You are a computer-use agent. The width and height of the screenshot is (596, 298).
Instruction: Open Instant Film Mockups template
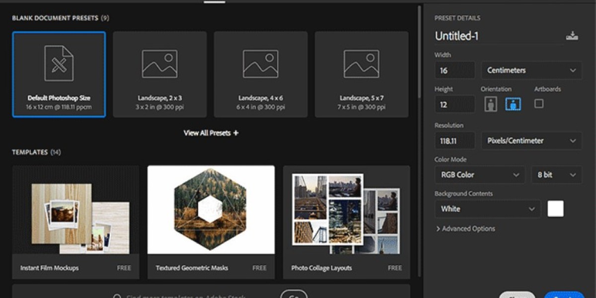coord(75,223)
